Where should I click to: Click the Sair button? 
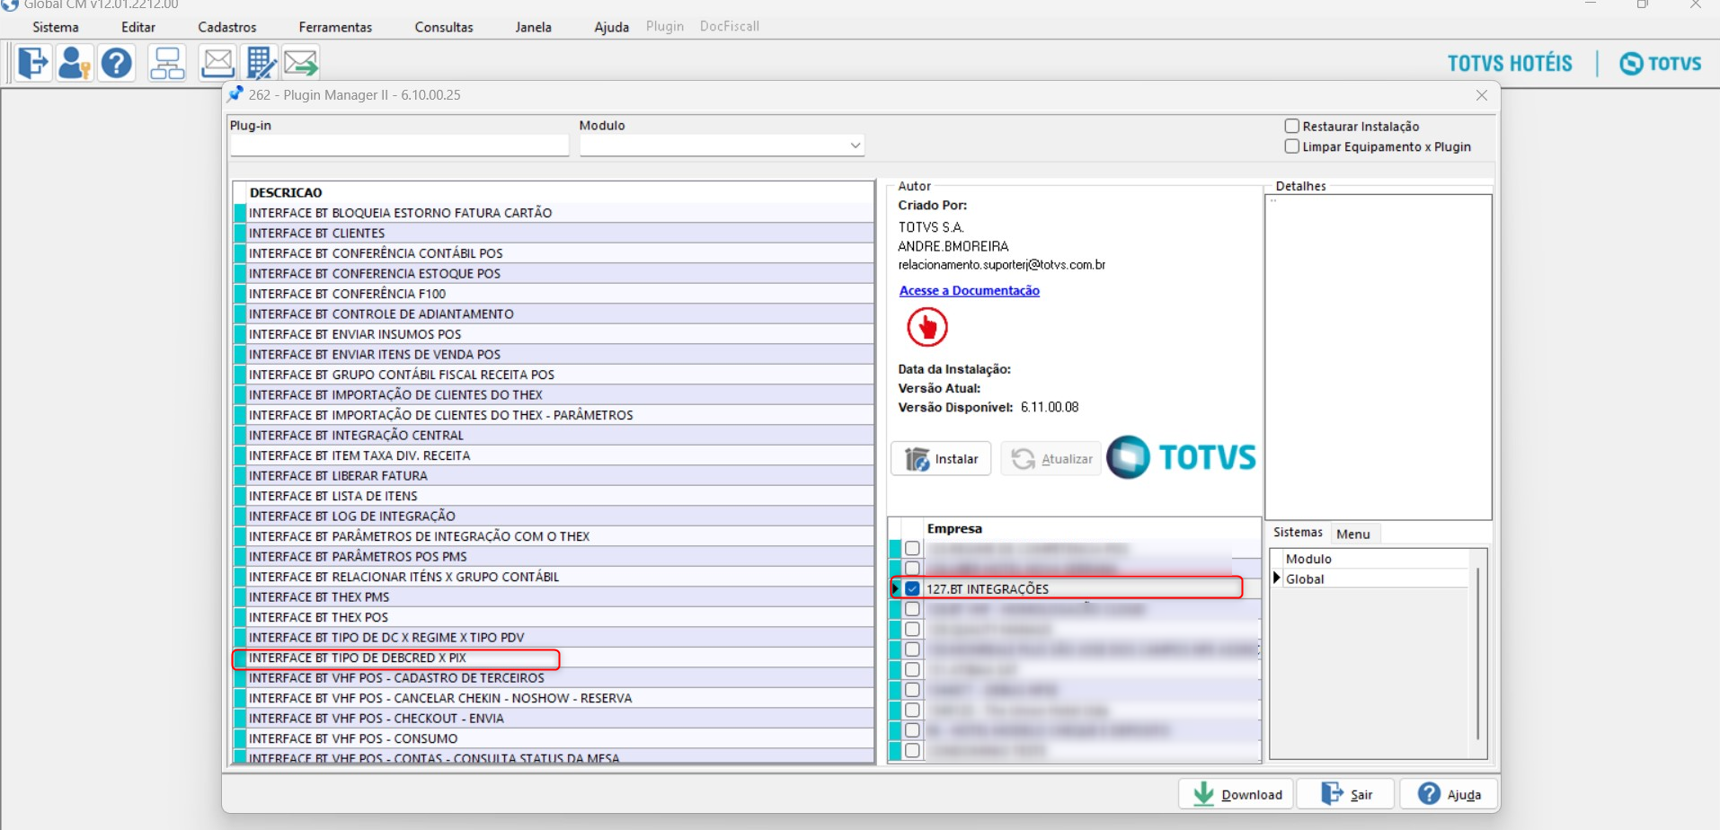tap(1346, 795)
